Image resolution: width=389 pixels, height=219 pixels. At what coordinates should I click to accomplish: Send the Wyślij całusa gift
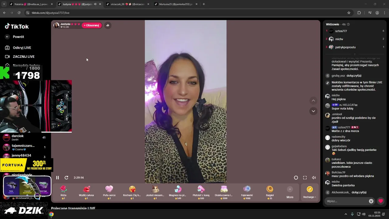point(86,192)
